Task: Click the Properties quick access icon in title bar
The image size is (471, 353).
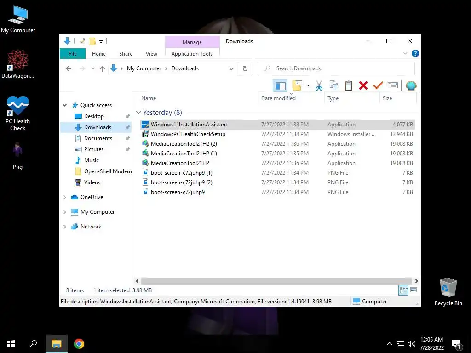Action: pos(82,41)
